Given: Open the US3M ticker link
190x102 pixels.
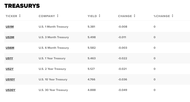Looking at the screenshot, I should coord(10,37).
